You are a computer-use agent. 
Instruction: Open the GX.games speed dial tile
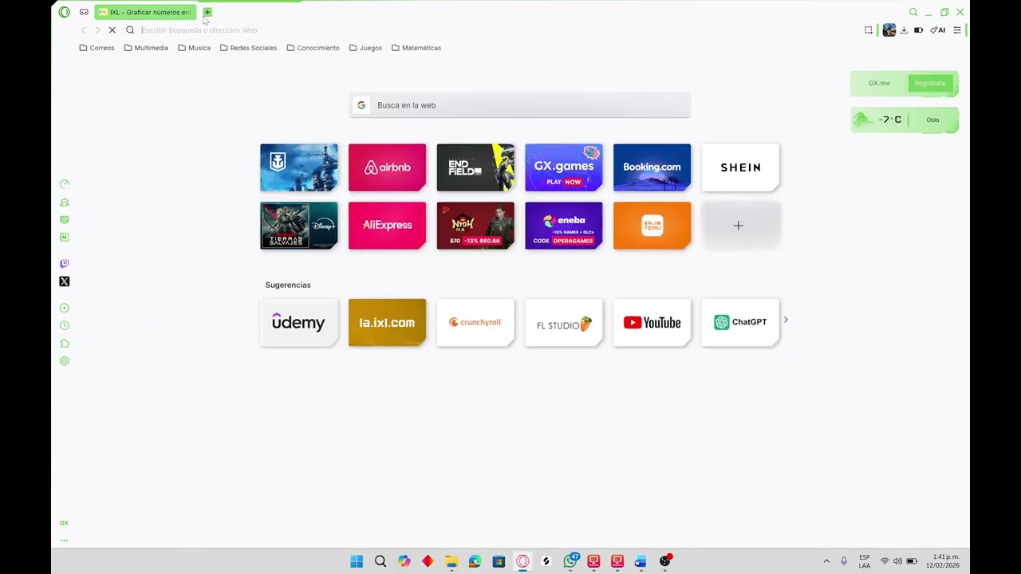(564, 167)
